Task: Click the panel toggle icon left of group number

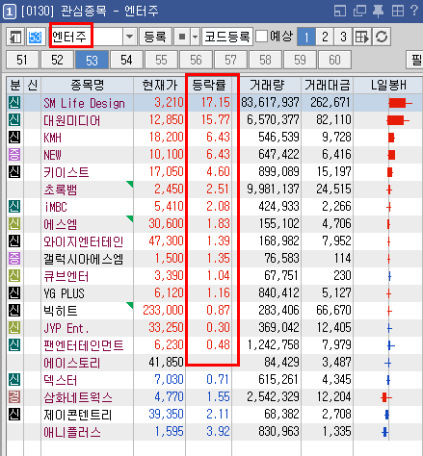Action: pos(15,38)
